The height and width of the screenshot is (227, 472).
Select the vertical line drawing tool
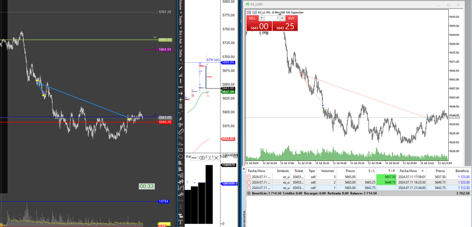tap(181, 81)
